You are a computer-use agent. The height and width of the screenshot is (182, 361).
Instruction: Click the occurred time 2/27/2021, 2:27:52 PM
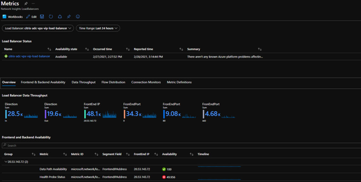tap(108, 57)
